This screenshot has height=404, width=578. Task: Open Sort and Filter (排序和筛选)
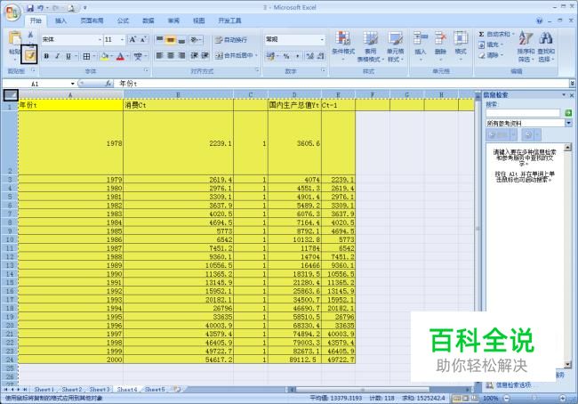(526, 47)
